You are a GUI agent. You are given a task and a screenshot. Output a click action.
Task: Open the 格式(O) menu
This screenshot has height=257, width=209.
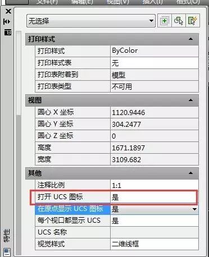pyautogui.click(x=188, y=2)
